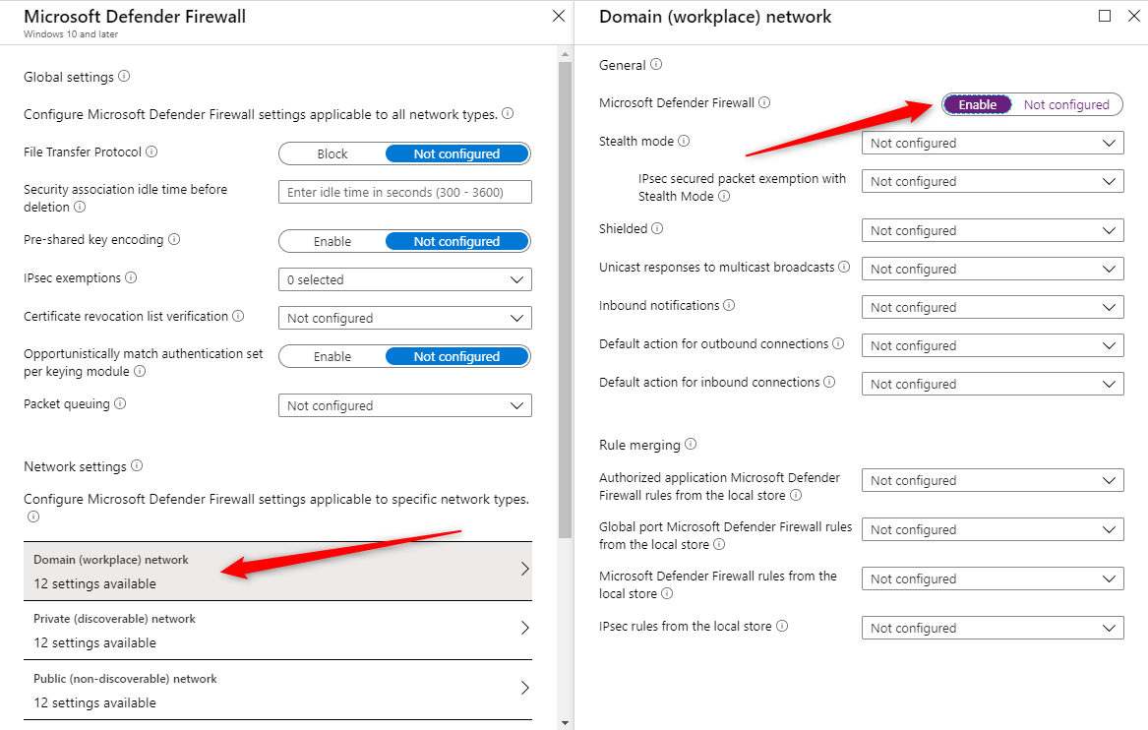
Task: Open Default action for inbound connections dropdown
Action: coord(993,384)
